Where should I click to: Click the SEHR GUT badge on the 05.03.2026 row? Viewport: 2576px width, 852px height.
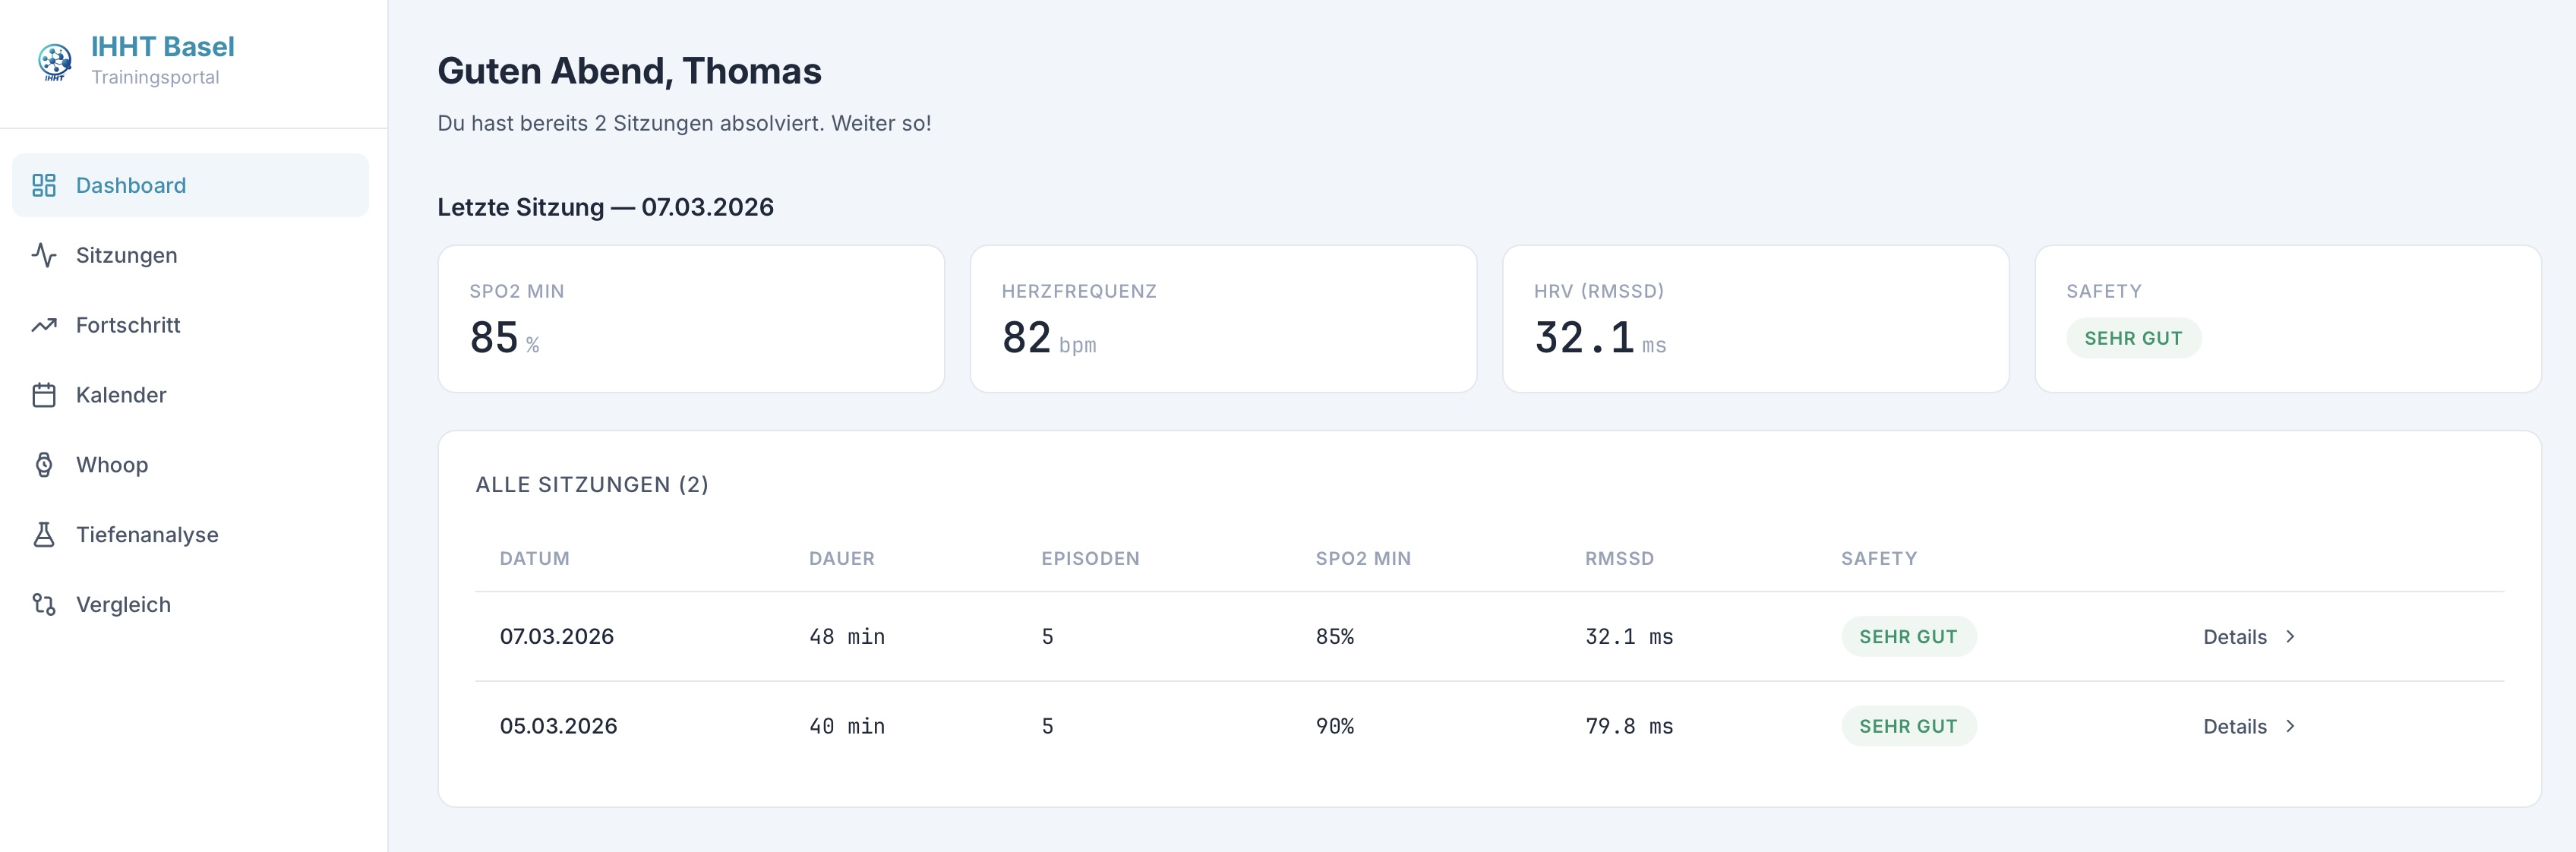click(1908, 726)
